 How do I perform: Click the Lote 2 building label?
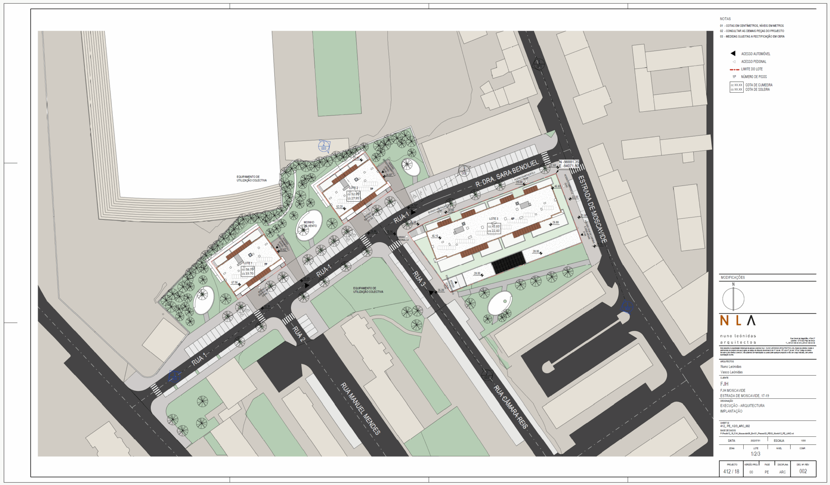(x=353, y=188)
